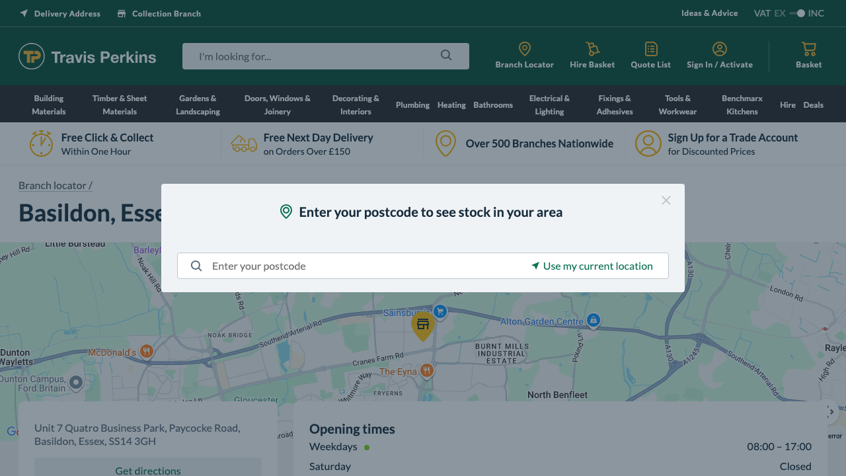Viewport: 846px width, 476px height.
Task: Click the Hire Basket icon
Action: (592, 54)
